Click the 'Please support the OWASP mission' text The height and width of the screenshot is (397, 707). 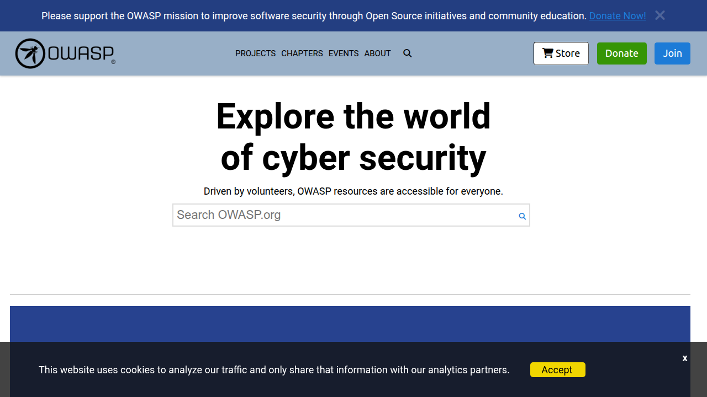tap(314, 16)
